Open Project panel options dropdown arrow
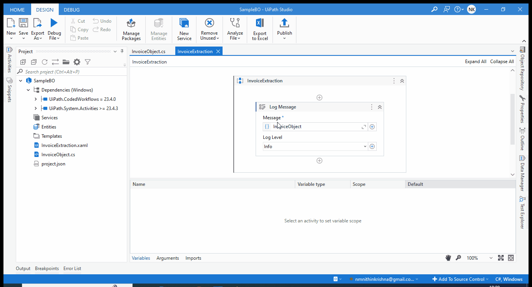Image resolution: width=532 pixels, height=287 pixels. pos(115,52)
